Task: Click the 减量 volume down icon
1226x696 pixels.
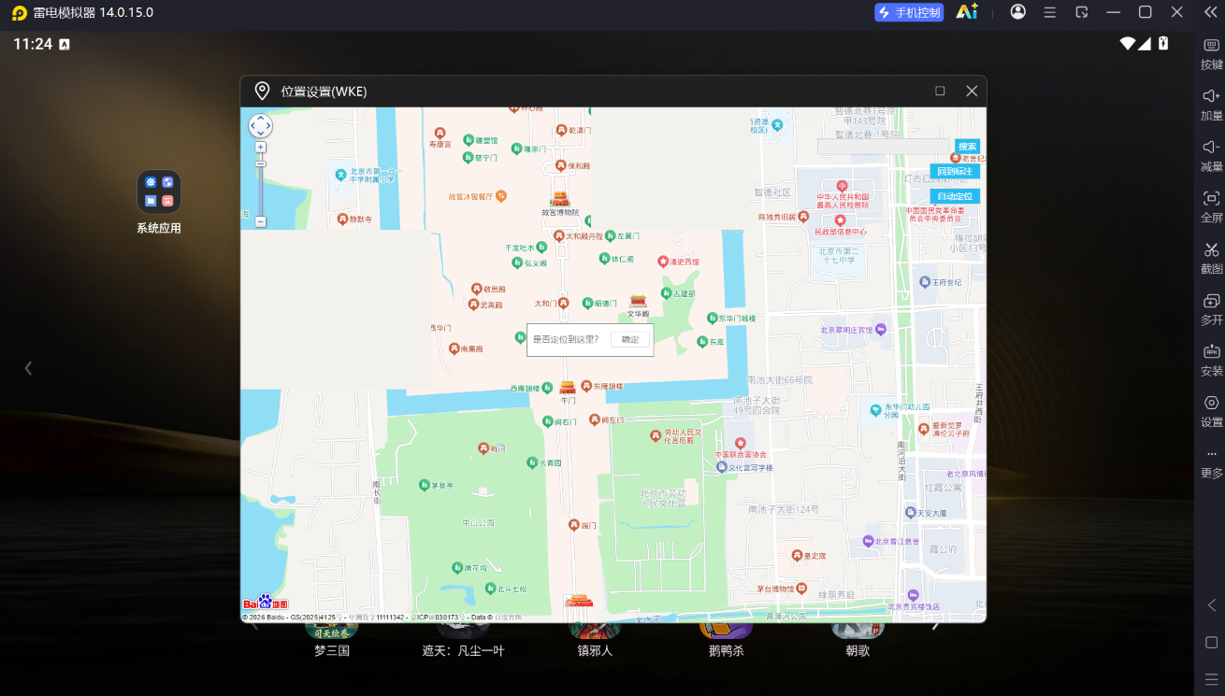Action: [x=1211, y=147]
